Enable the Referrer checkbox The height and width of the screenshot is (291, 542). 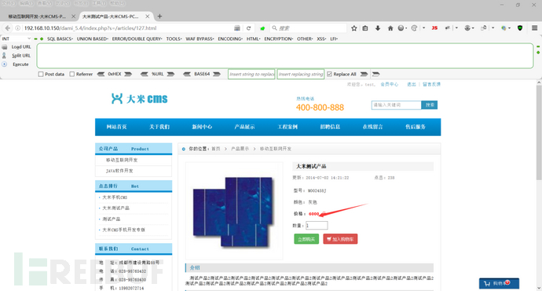click(x=72, y=74)
